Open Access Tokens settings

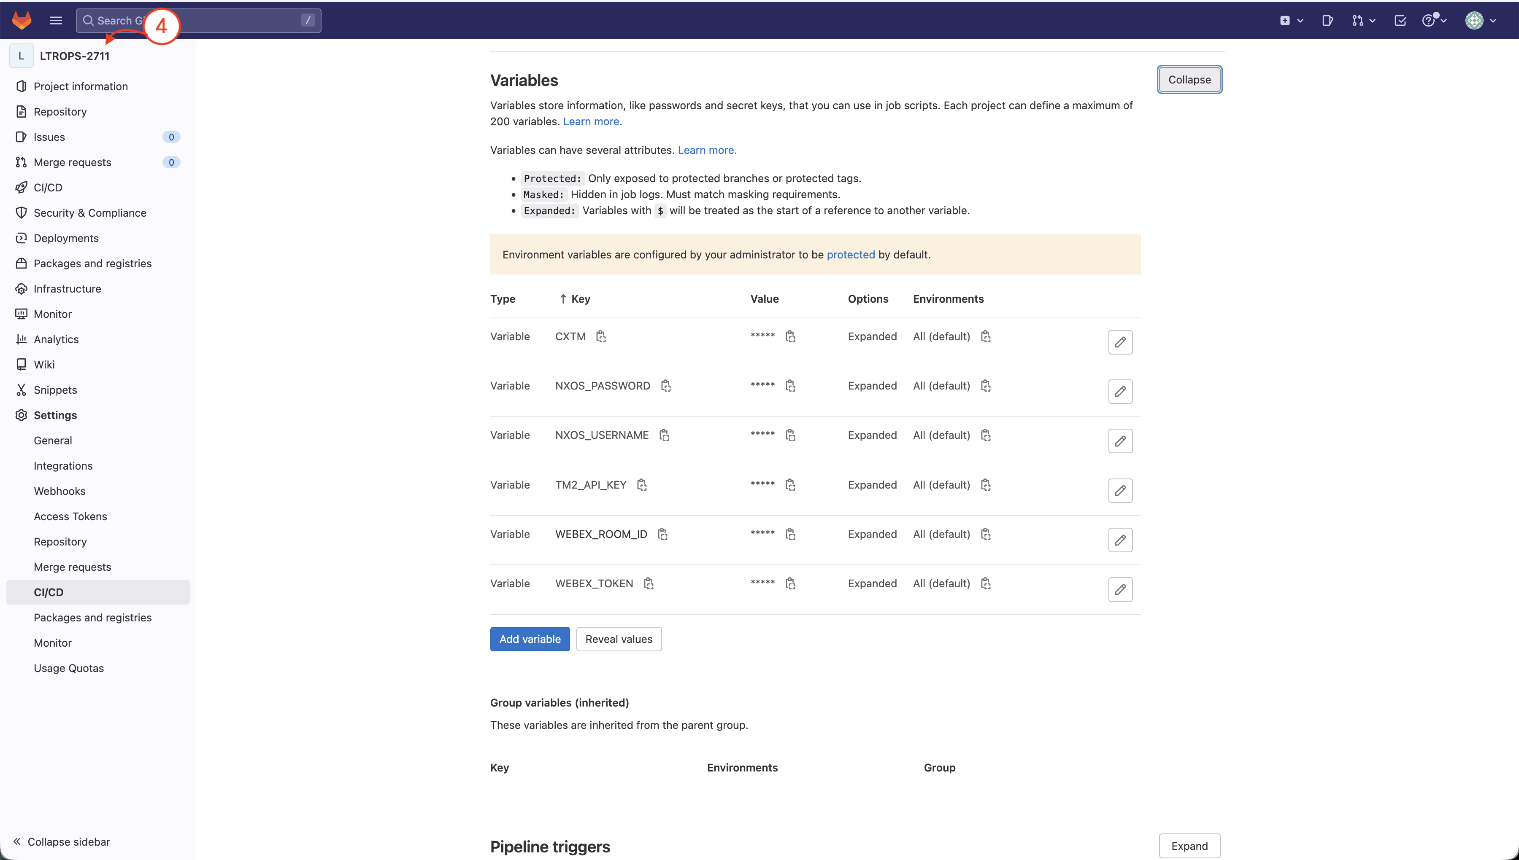point(70,516)
